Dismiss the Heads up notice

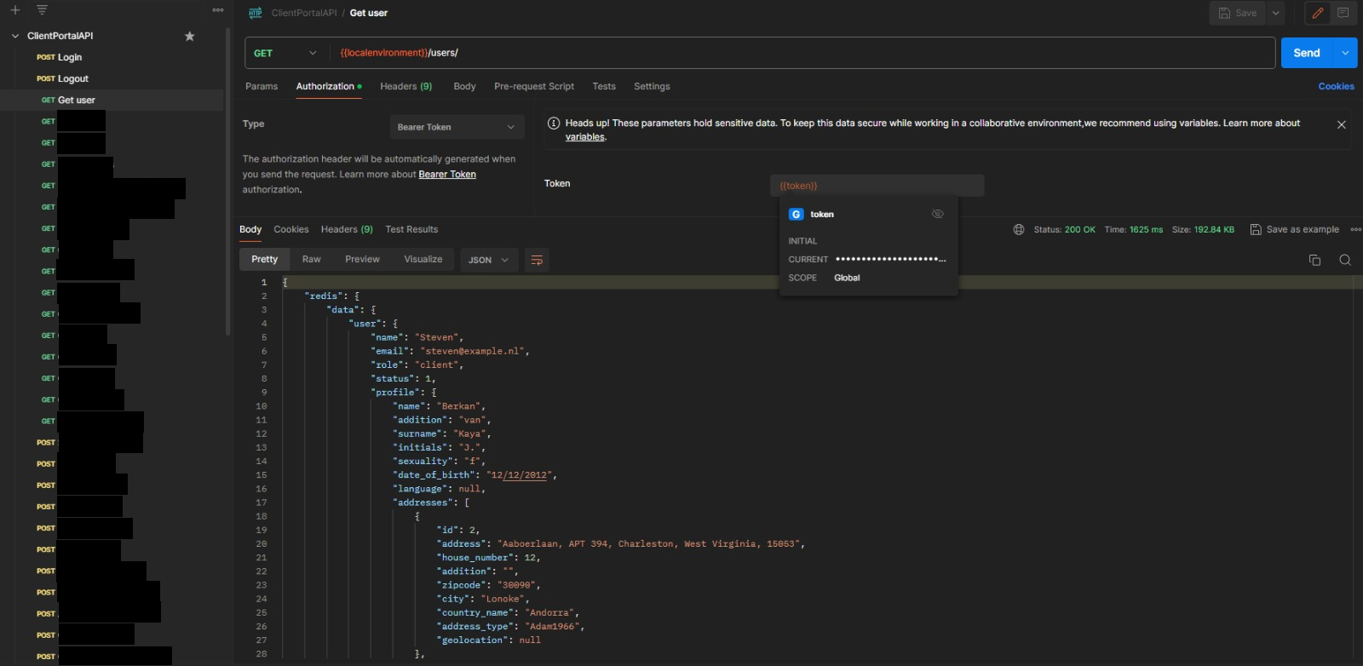click(1341, 124)
